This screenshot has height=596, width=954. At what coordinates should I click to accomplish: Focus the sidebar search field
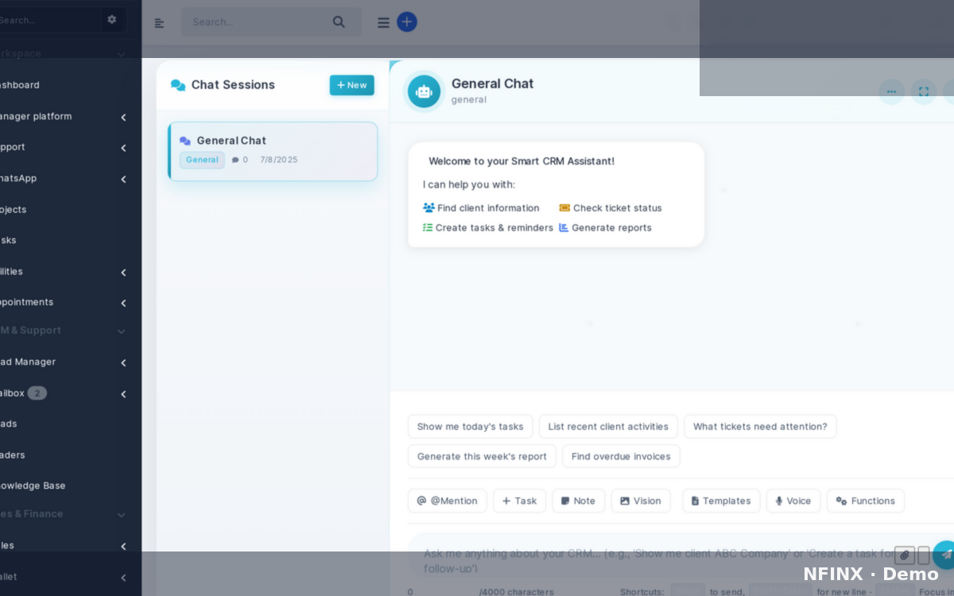pos(49,20)
